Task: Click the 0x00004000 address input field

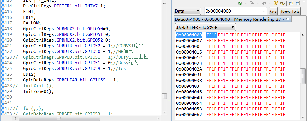Action: (233, 11)
